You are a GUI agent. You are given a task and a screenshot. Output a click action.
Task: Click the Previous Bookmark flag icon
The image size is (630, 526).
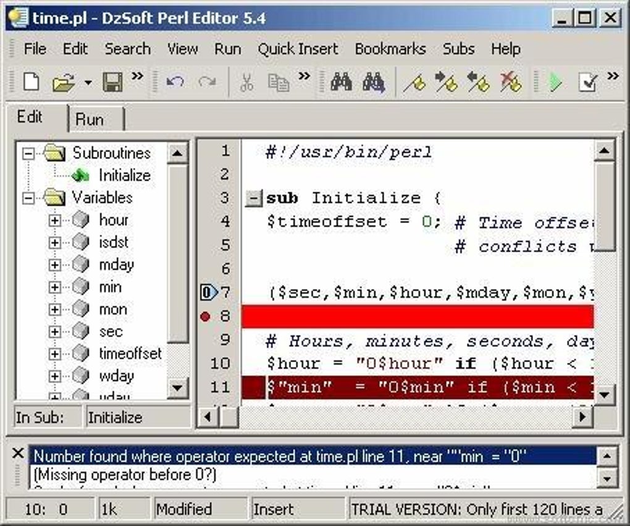tap(478, 82)
